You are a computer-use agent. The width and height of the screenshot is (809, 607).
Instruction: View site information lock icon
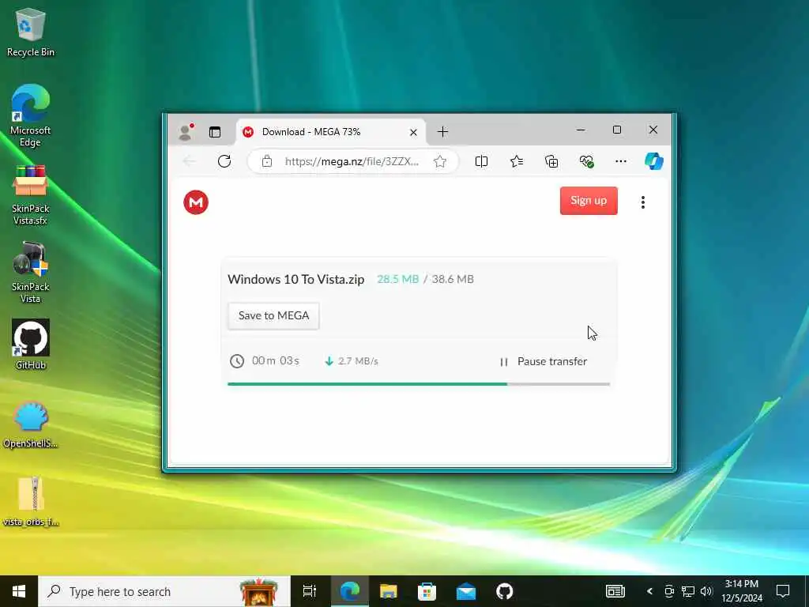pyautogui.click(x=267, y=161)
